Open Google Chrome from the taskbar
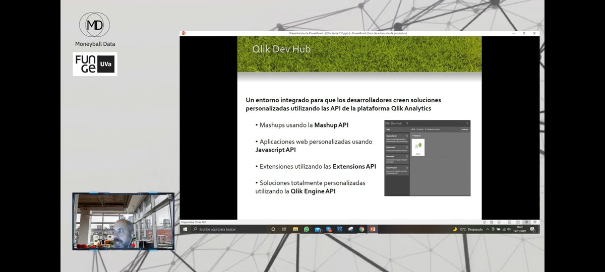Screen dimensions: 605x272 pos(361,229)
